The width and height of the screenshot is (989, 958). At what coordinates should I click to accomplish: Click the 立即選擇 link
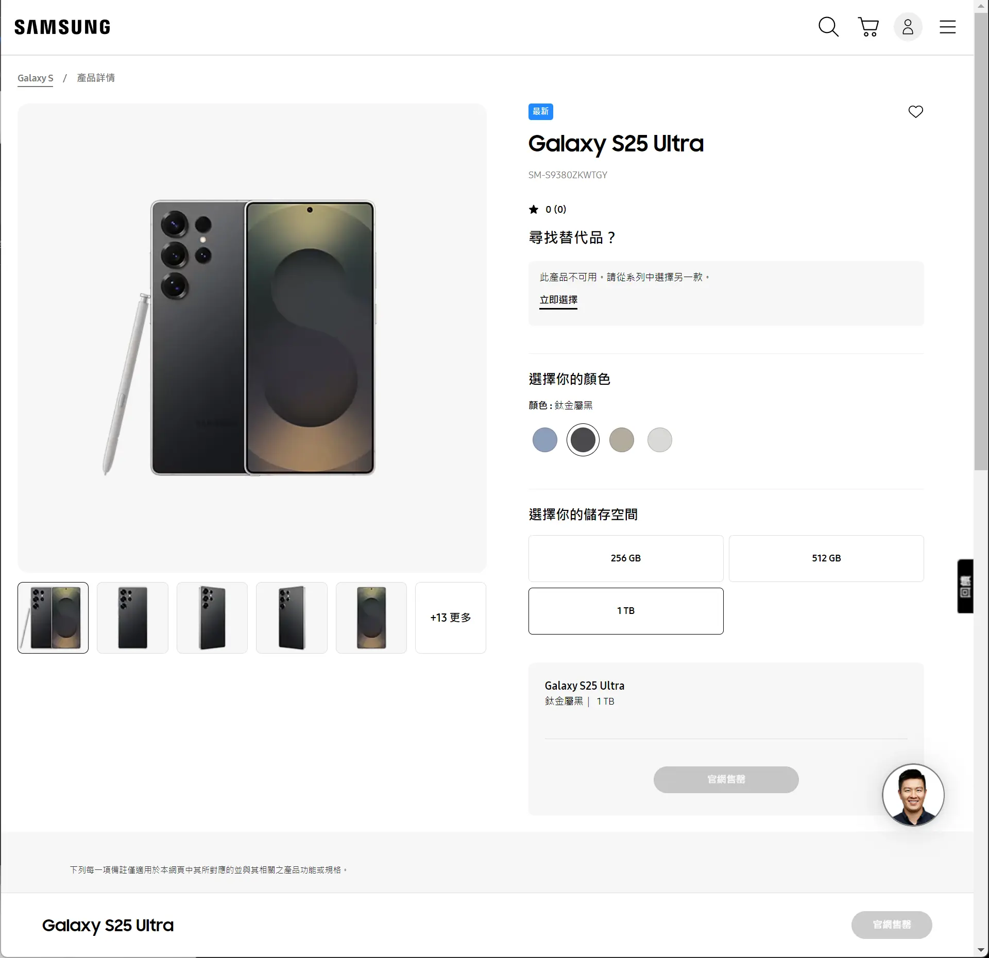558,300
